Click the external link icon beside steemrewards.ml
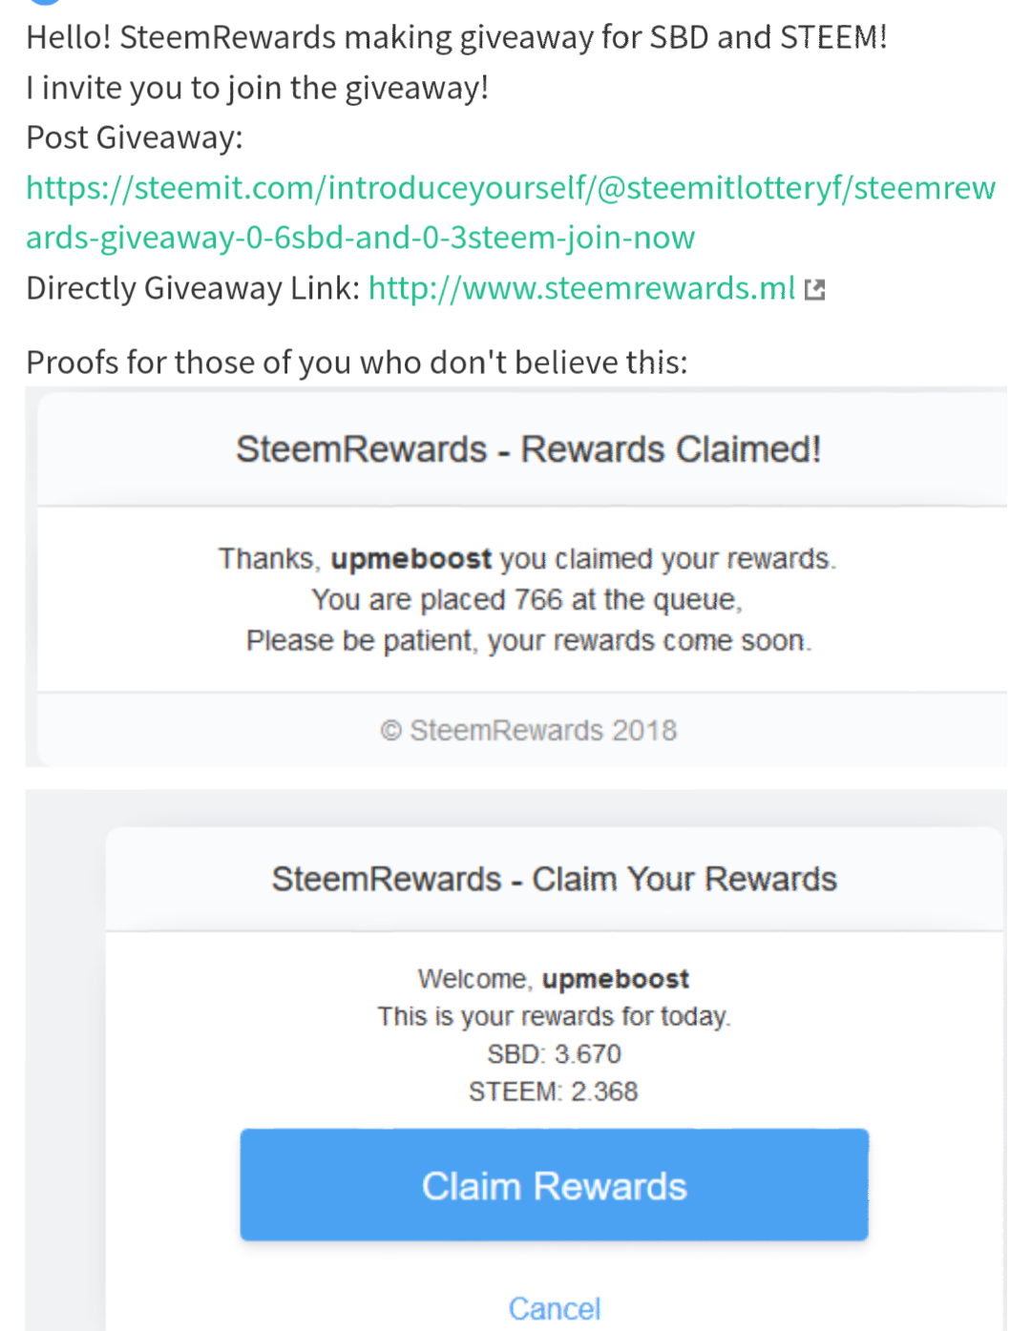Image resolution: width=1031 pixels, height=1331 pixels. pyautogui.click(x=814, y=289)
